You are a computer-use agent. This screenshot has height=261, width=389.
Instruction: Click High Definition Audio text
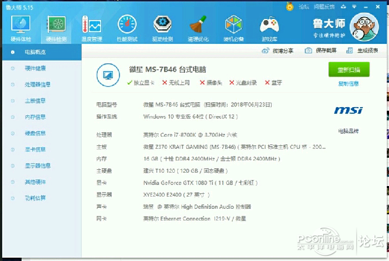[197, 207]
